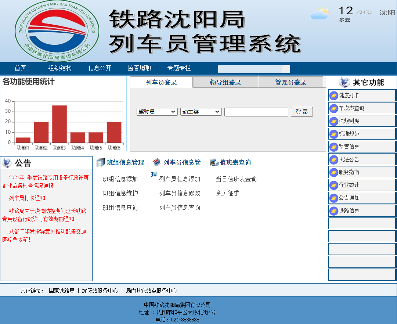Image resolution: width=397 pixels, height=324 pixels.
Task: Switch to 列车员登录 tab
Action: [161, 82]
